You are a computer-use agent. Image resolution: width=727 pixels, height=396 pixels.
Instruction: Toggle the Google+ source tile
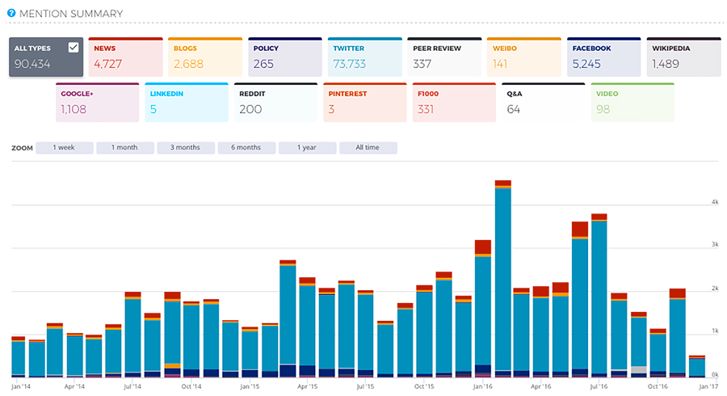click(98, 102)
